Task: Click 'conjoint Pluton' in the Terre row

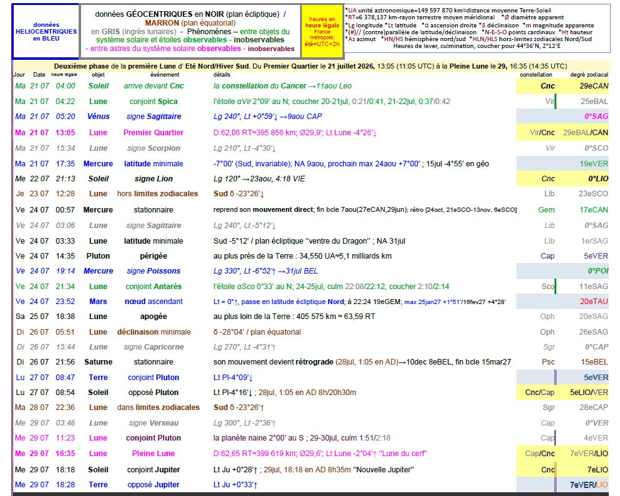Action: (x=153, y=378)
